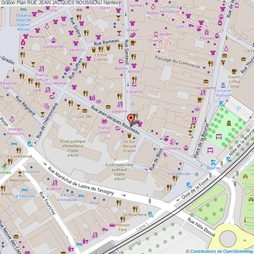The height and width of the screenshot is (254, 254).
Task: Click the Le Fourcroy hotel bed icon
Action: click(x=25, y=190)
